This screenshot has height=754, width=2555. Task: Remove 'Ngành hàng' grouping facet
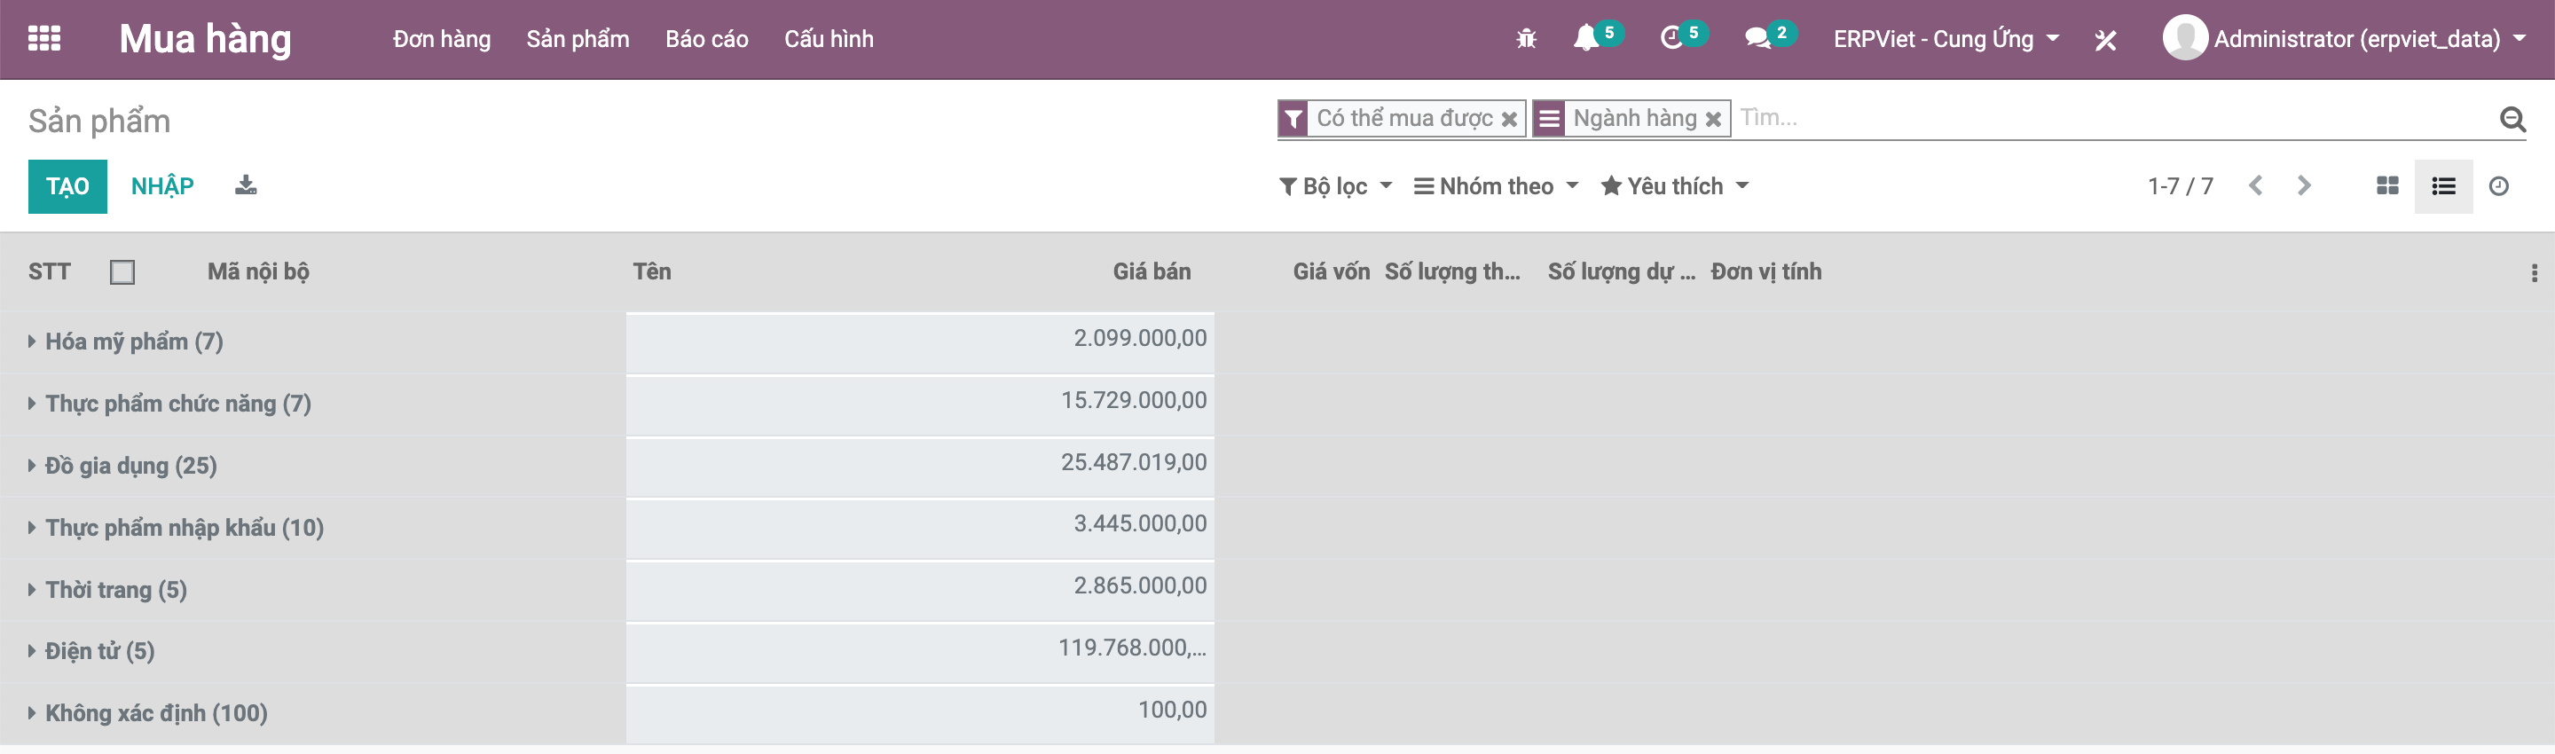[1712, 119]
